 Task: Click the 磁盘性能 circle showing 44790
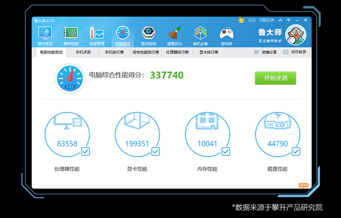[278, 134]
